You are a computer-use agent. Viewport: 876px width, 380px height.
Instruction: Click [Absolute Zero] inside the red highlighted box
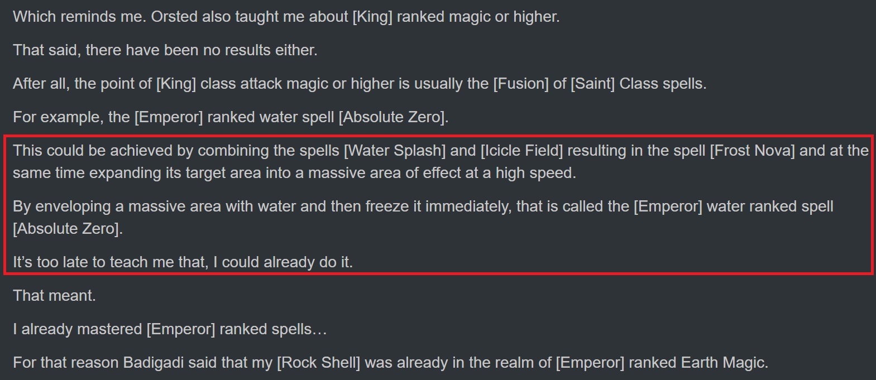[67, 229]
